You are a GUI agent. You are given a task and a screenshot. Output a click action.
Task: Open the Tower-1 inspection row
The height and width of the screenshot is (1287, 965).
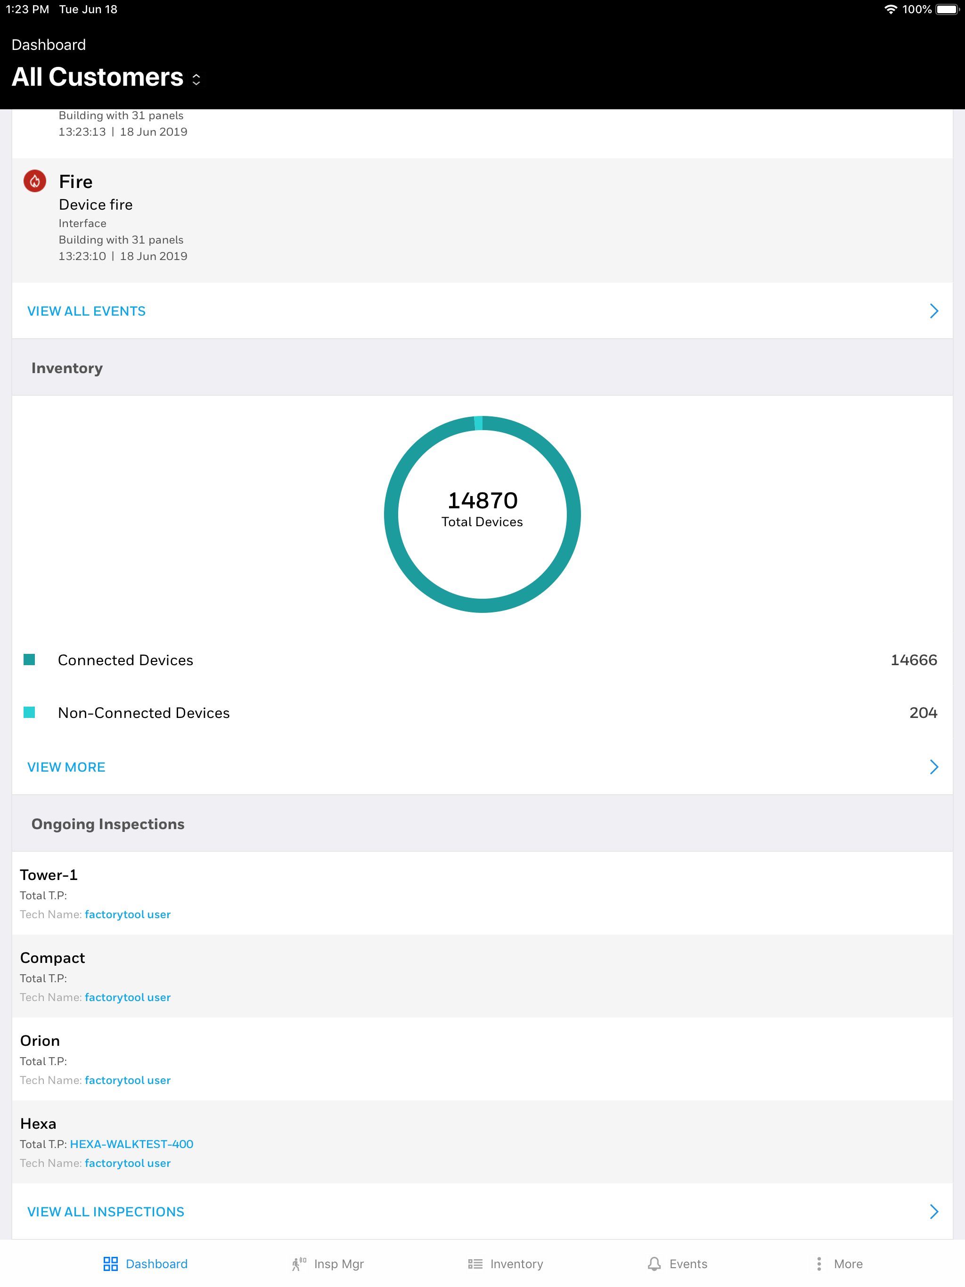482,893
